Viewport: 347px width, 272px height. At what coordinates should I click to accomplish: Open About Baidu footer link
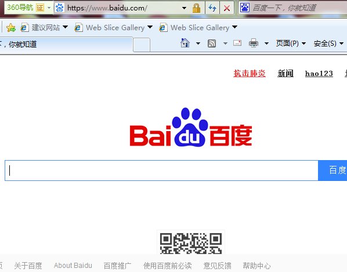[x=73, y=266]
